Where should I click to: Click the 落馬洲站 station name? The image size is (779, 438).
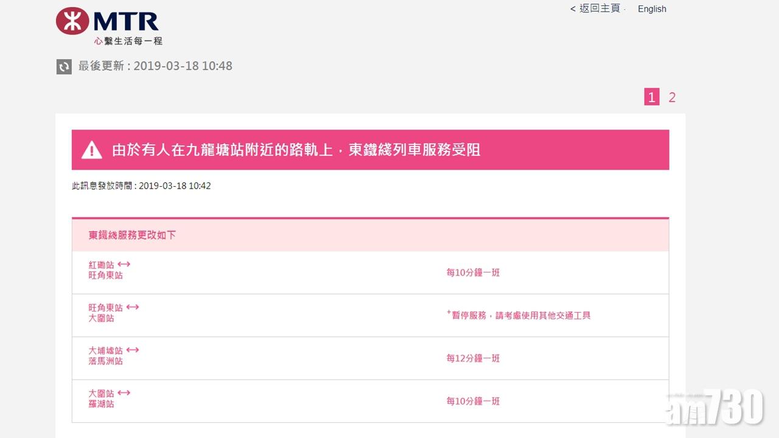(x=105, y=361)
